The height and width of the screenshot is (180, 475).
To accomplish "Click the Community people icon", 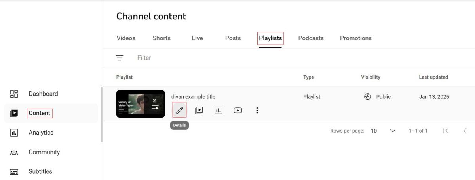I will [14, 152].
